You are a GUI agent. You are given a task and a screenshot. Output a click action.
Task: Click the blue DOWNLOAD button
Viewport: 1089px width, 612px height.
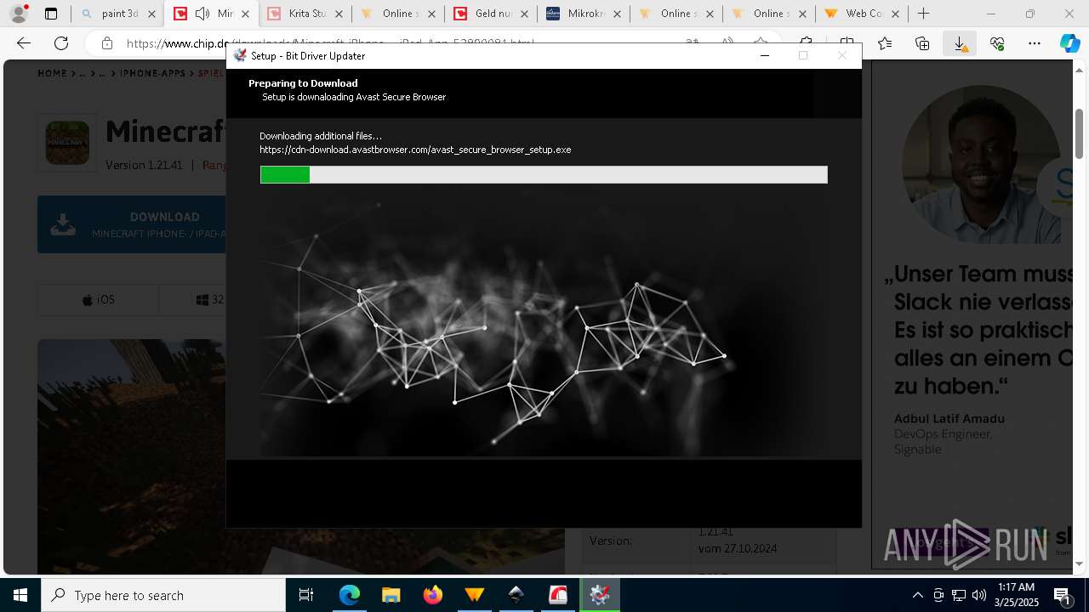[x=132, y=224]
